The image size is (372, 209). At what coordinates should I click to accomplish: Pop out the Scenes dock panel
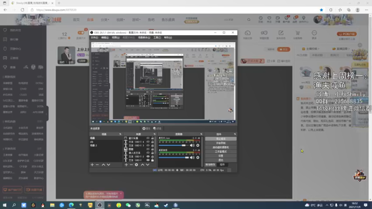[120, 134]
